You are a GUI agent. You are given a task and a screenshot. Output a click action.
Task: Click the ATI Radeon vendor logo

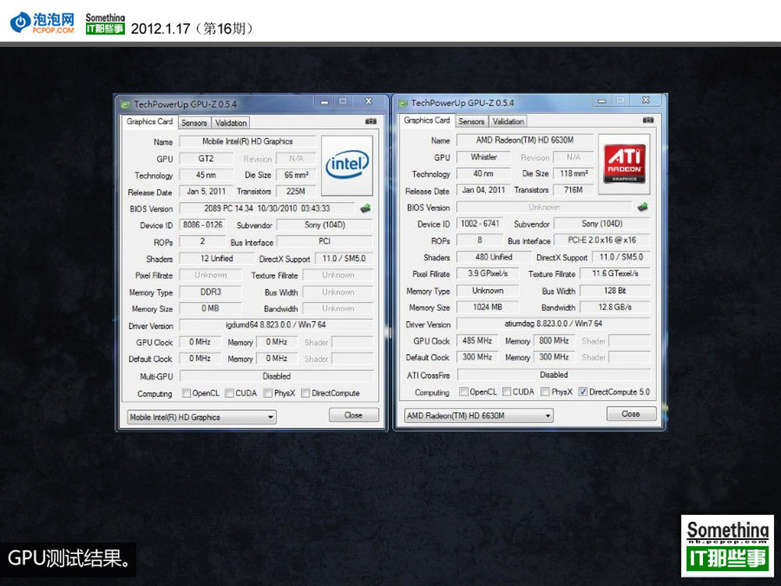click(x=624, y=164)
